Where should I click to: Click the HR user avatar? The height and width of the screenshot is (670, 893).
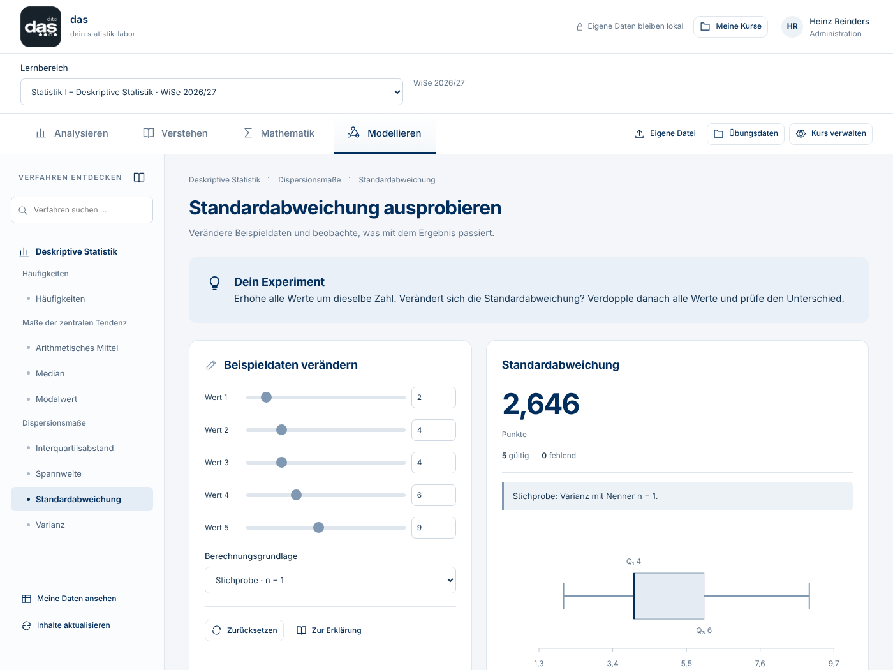click(792, 27)
